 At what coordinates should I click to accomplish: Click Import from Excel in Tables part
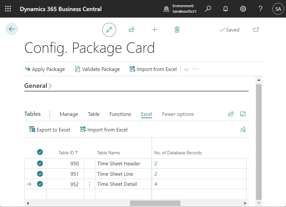tap(104, 130)
